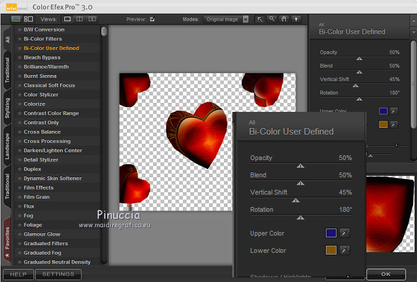Open the Modes dropdown
Screen dimensions: 417x282
[x=225, y=19]
